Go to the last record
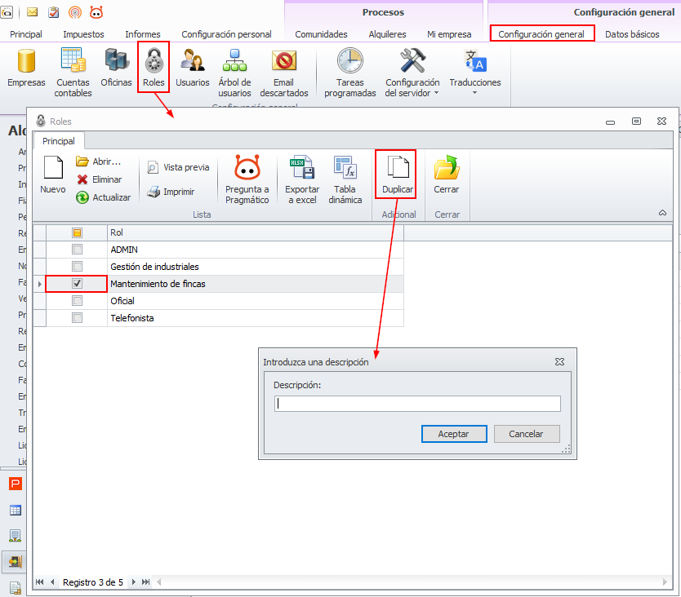 [146, 582]
